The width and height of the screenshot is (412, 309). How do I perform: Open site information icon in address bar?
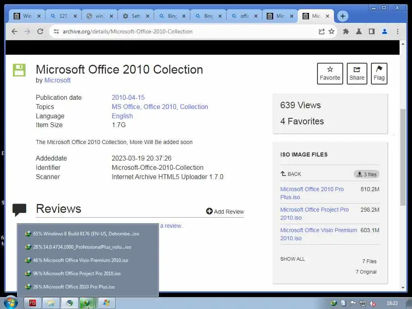point(56,31)
